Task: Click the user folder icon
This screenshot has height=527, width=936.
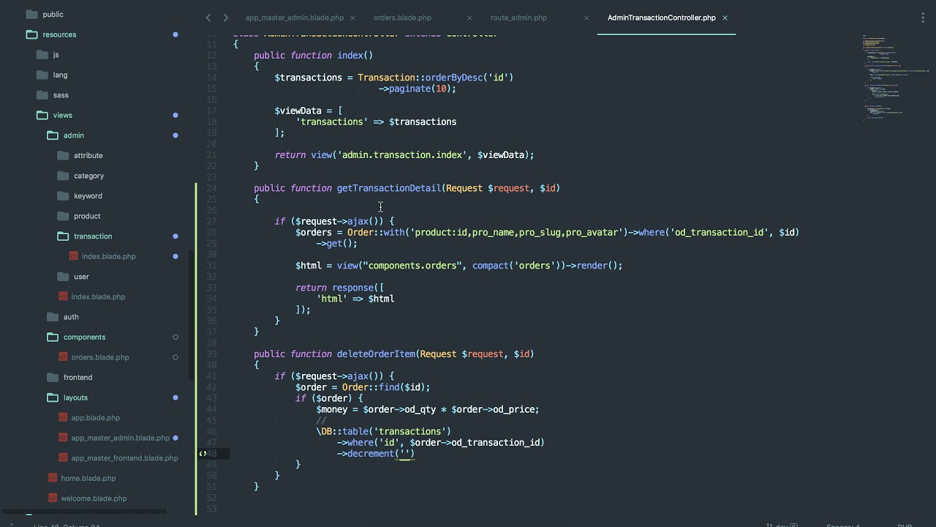Action: (x=63, y=277)
